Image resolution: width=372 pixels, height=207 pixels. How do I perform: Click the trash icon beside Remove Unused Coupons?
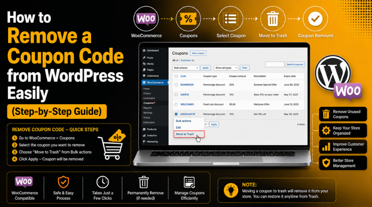[x=326, y=114]
